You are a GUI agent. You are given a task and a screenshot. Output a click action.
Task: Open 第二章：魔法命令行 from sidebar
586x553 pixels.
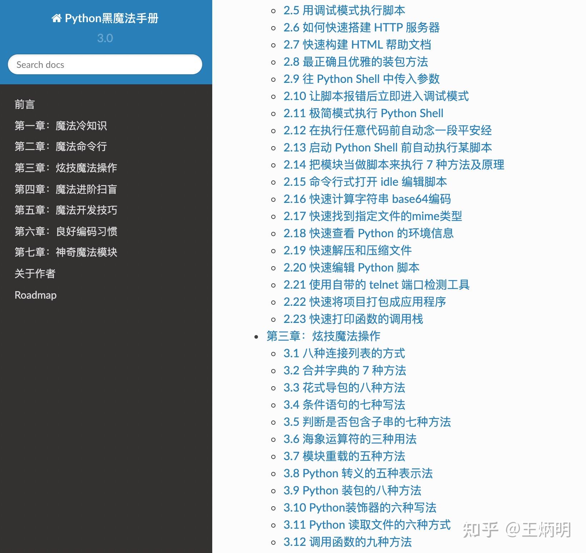(x=61, y=147)
